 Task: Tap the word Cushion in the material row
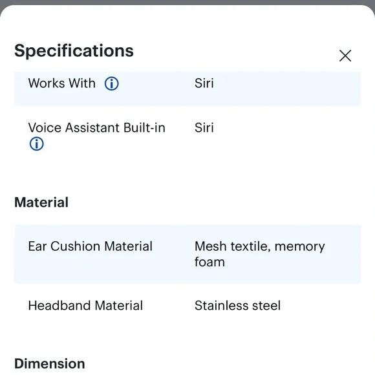click(75, 246)
